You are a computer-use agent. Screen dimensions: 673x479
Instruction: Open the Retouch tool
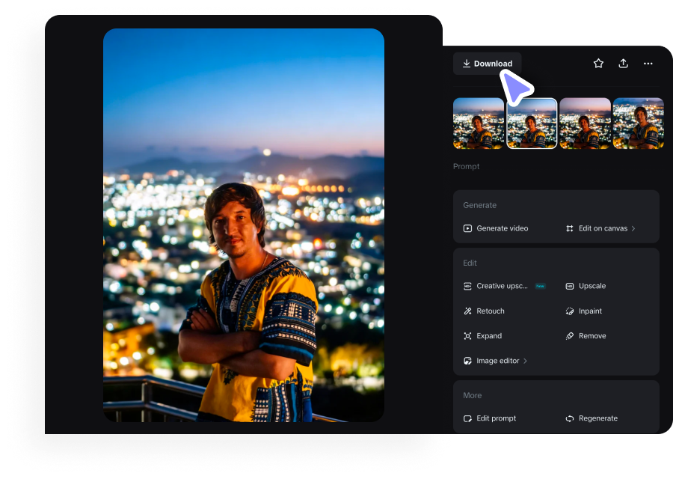tap(490, 311)
